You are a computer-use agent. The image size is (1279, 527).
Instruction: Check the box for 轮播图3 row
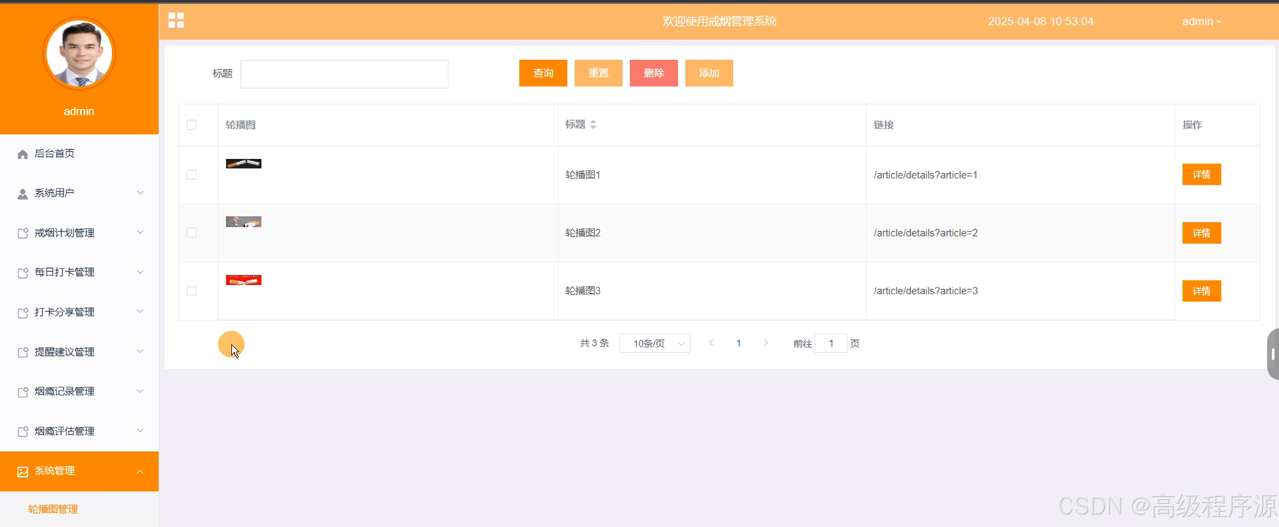(x=192, y=291)
